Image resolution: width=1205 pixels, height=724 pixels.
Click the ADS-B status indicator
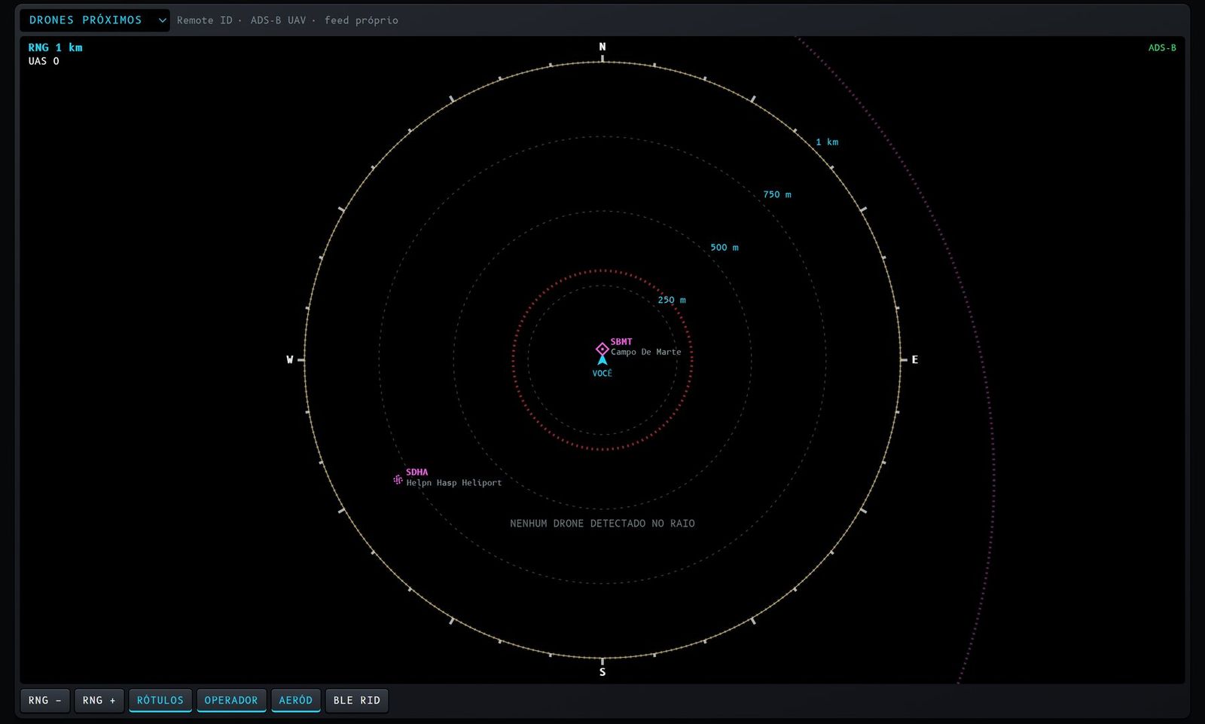click(x=1162, y=47)
